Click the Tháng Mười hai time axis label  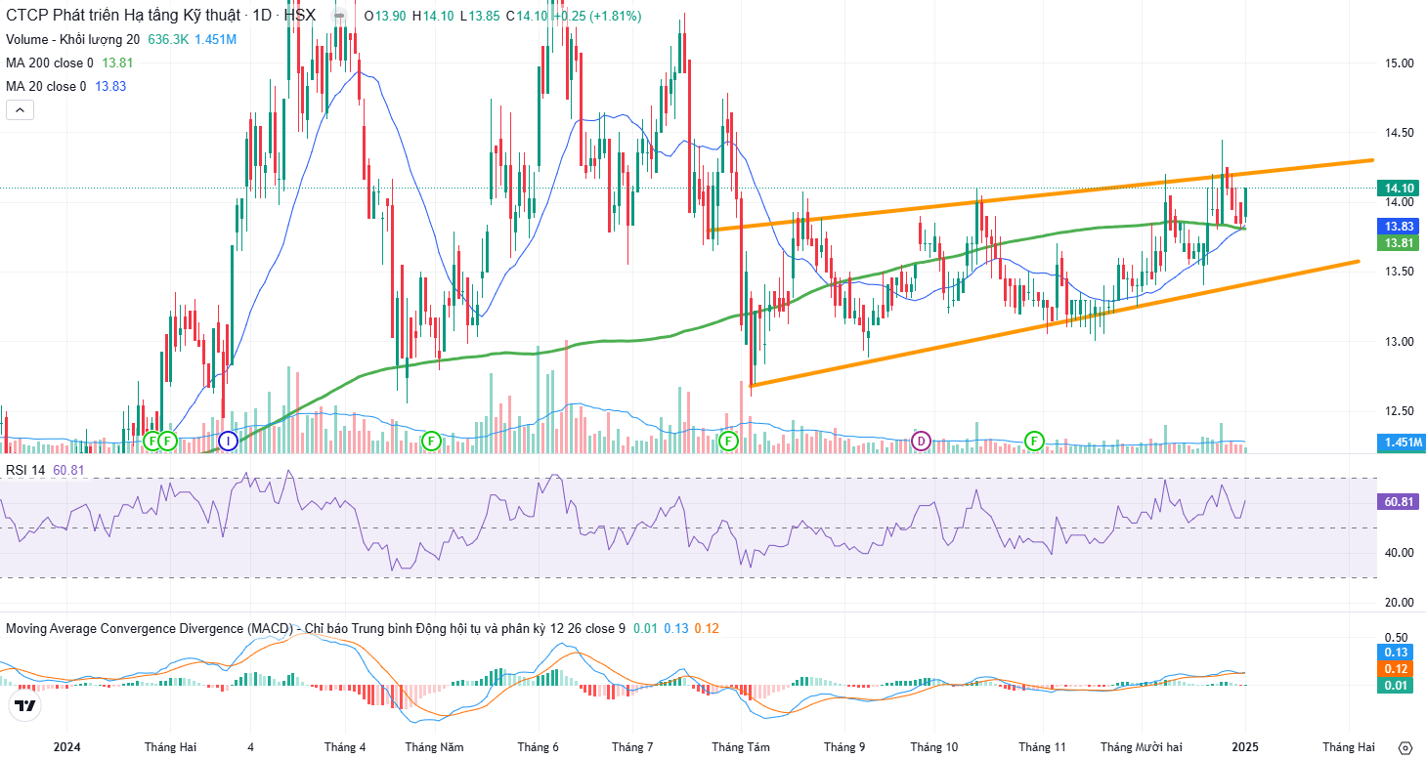pos(1142,747)
